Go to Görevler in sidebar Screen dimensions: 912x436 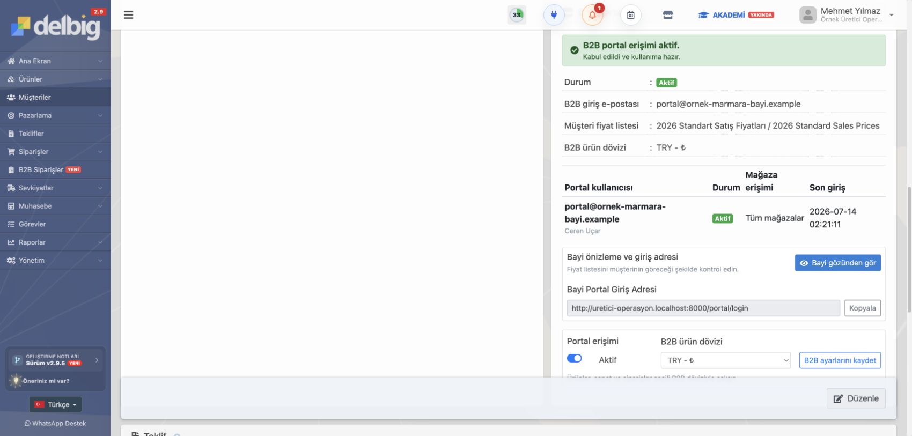55,224
